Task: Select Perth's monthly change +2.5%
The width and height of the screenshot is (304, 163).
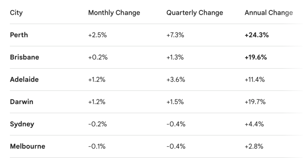Action: pyautogui.click(x=97, y=35)
